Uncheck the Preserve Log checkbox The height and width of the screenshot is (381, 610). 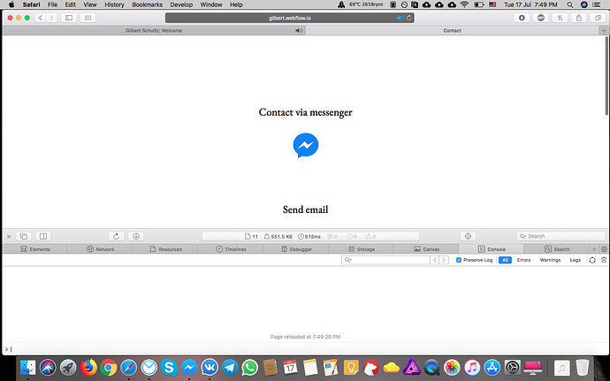[x=459, y=260]
